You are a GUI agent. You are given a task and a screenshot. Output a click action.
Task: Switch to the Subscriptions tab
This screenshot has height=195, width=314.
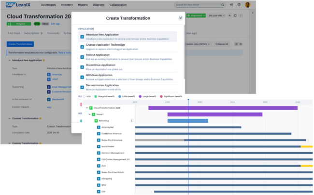tap(33, 33)
